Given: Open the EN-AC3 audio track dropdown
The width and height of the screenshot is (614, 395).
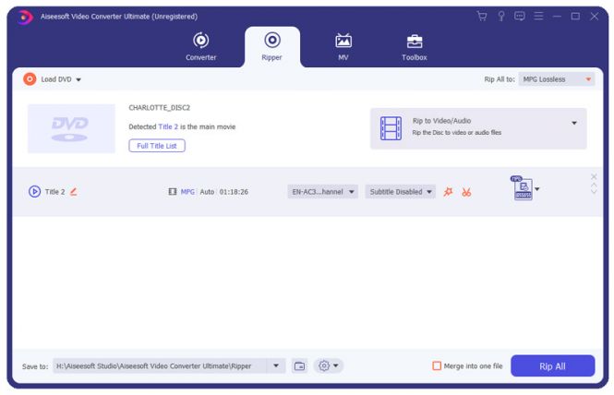Looking at the screenshot, I should tap(322, 191).
